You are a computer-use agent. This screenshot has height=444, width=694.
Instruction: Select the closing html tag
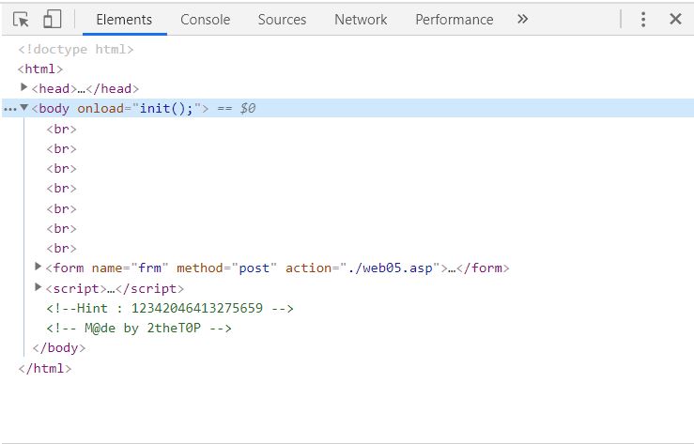coord(45,368)
